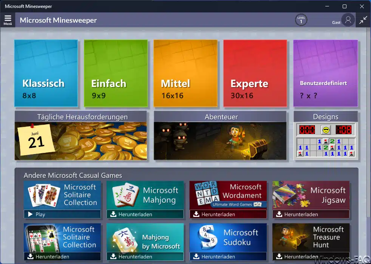Open Benutzerdefiniert custom game tile
Screen dimensions: 371x264
[x=325, y=73]
